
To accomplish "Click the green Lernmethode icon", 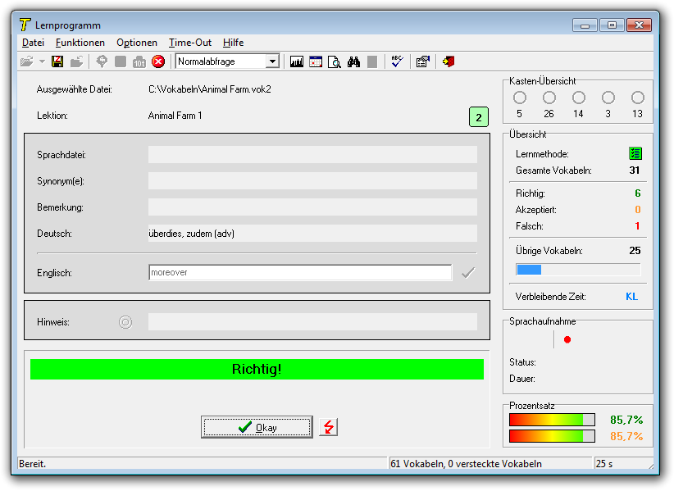I will (x=635, y=153).
